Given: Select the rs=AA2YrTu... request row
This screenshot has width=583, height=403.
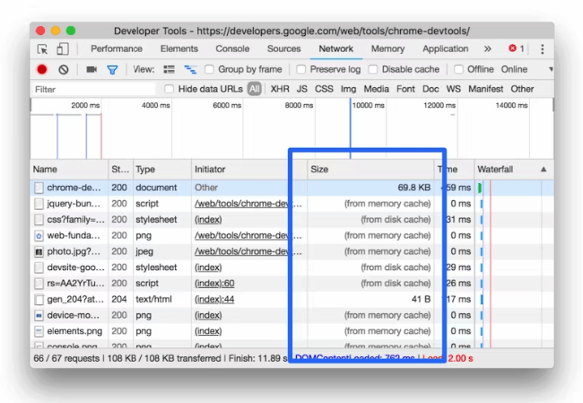Looking at the screenshot, I should 291,284.
